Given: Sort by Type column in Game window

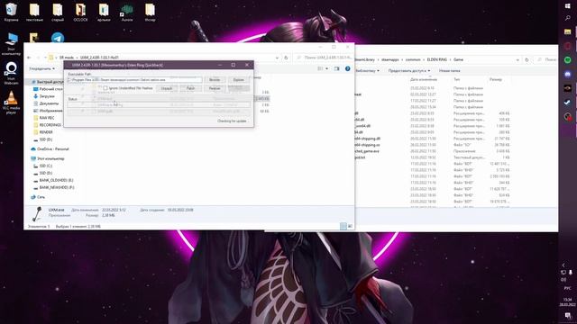Looking at the screenshot, I should pyautogui.click(x=456, y=79).
